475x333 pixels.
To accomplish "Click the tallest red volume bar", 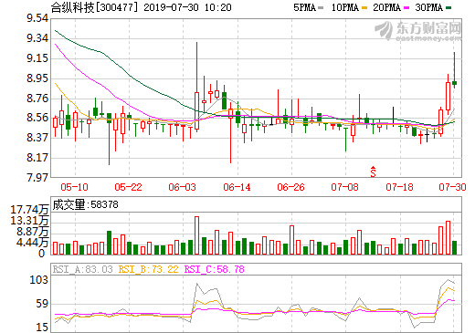I will coord(196,235).
